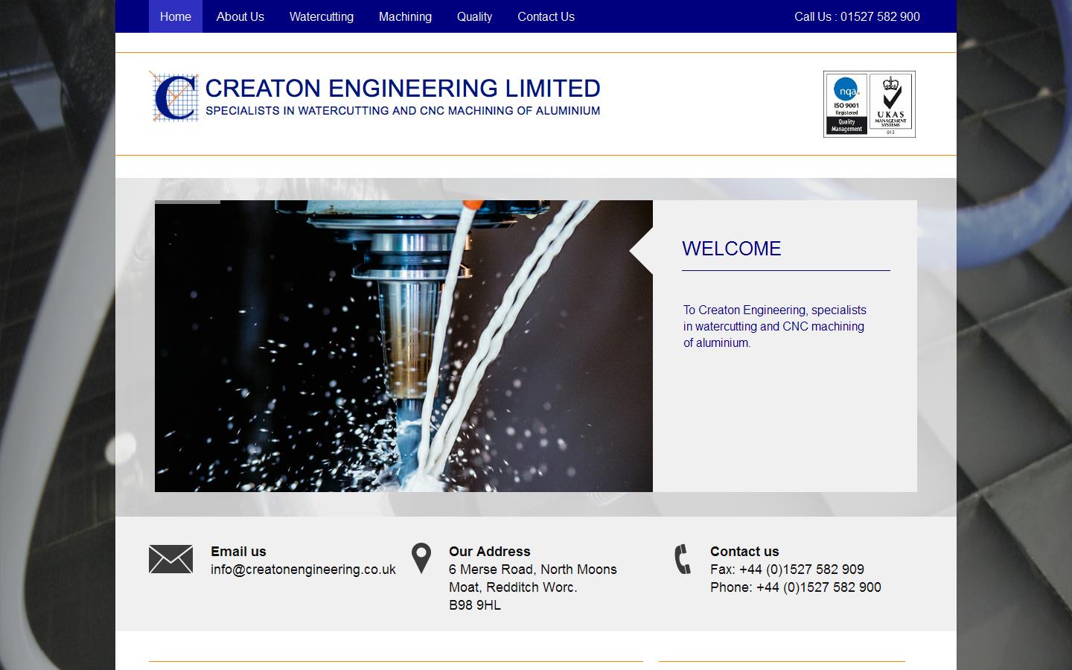Click the ISO Quality Management seal group

point(869,104)
